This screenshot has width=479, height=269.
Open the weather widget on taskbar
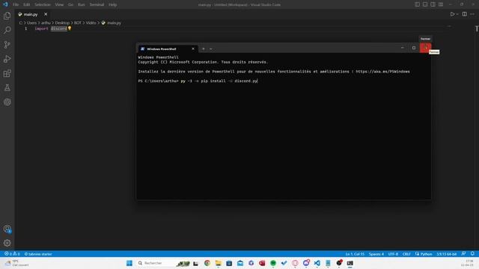pyautogui.click(x=16, y=263)
